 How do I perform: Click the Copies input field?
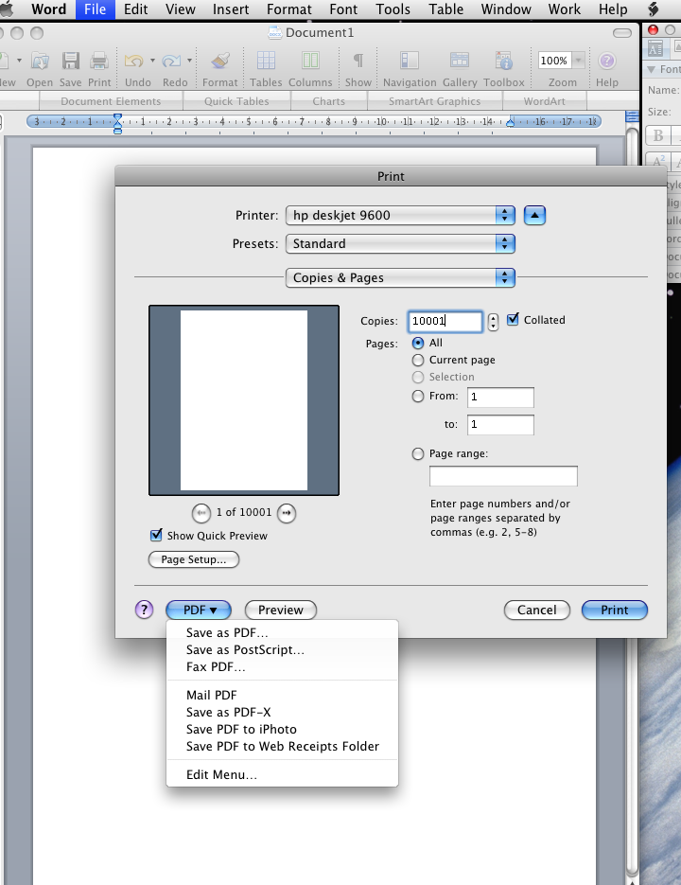445,321
